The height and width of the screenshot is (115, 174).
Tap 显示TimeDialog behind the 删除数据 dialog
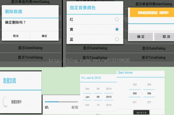[x=30, y=57]
